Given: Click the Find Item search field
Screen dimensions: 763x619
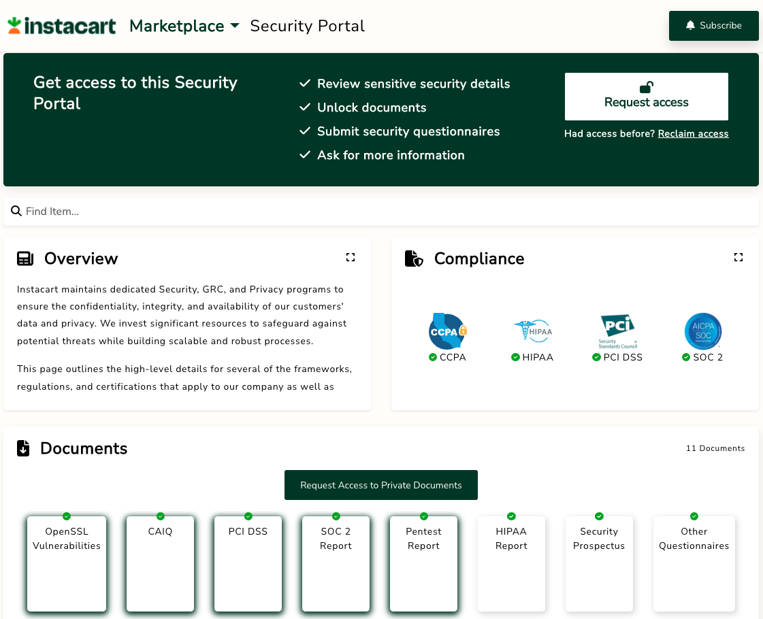Looking at the screenshot, I should [381, 212].
